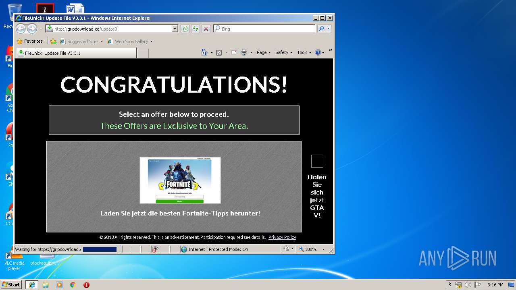
Task: Click the GTA V offer image placeholder box
Action: pos(317,161)
